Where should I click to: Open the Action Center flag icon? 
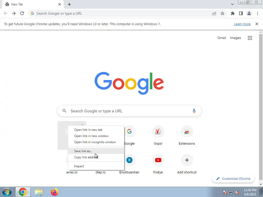(x=225, y=192)
